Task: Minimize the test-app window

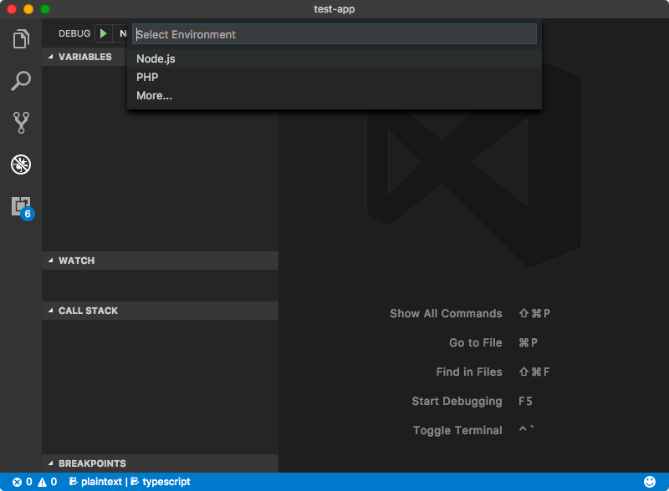Action: click(x=28, y=9)
